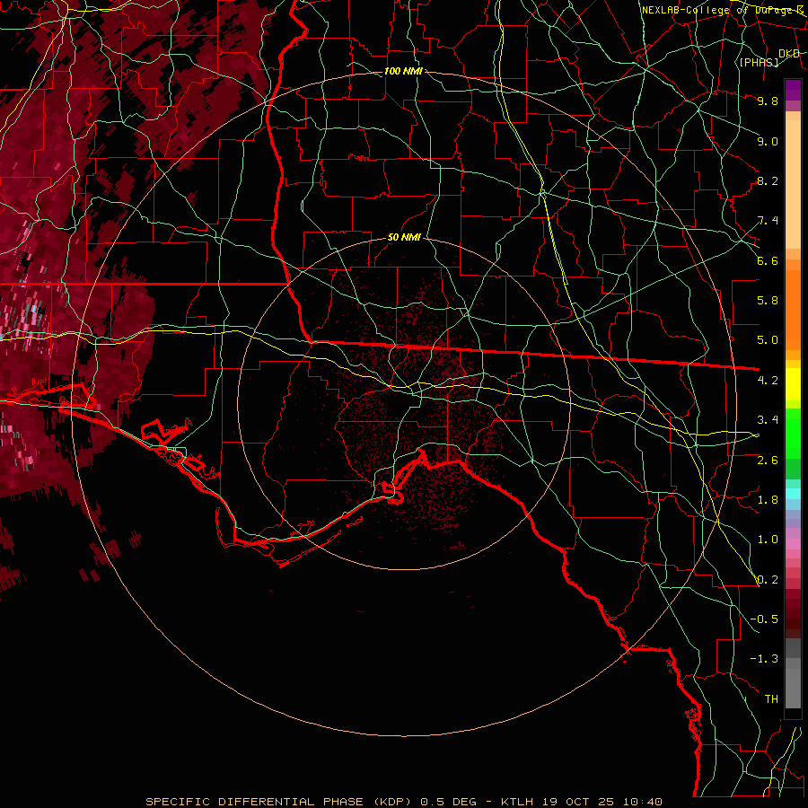Click the 8.2 value on the color scale
The height and width of the screenshot is (808, 808).
coord(768,180)
